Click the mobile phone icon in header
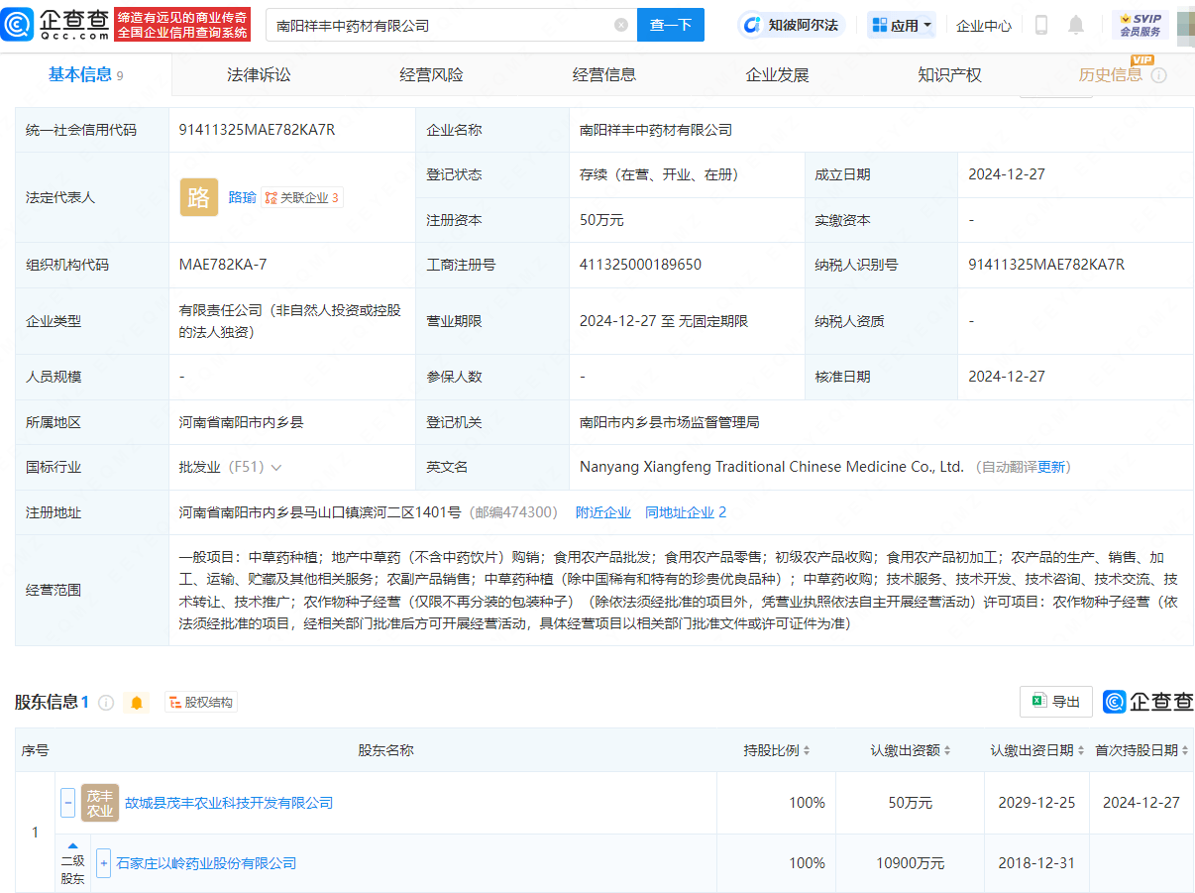This screenshot has height=893, width=1195. 1041,25
